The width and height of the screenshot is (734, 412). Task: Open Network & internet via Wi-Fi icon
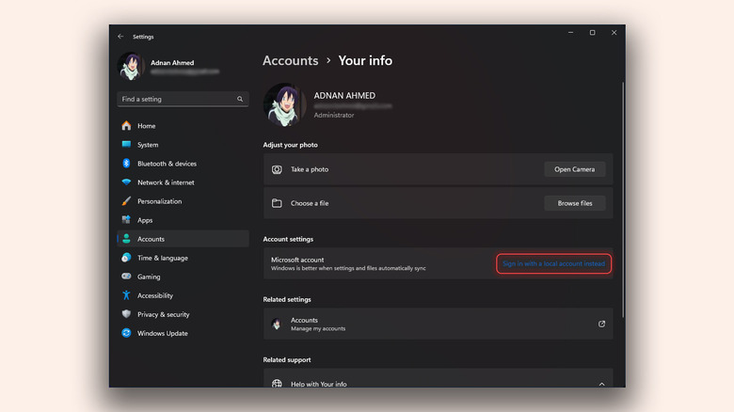(x=126, y=182)
